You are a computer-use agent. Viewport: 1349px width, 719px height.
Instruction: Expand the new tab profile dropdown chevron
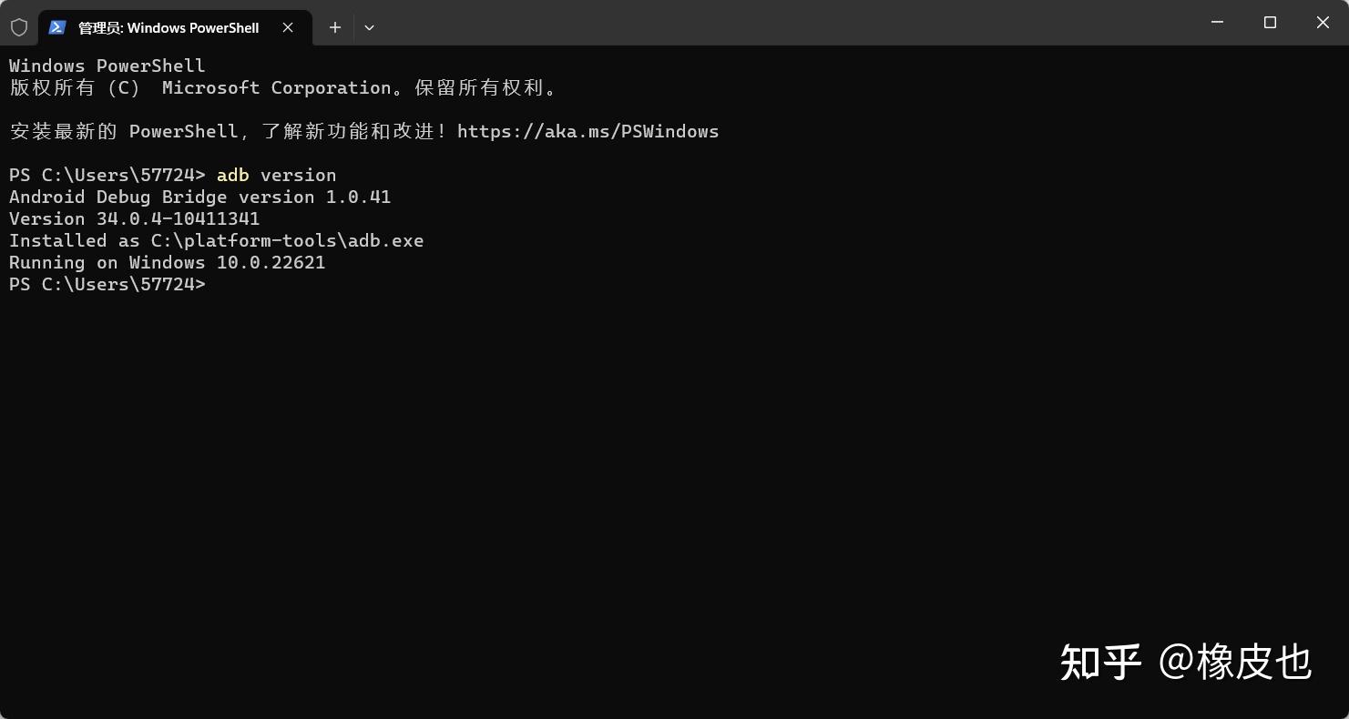[x=369, y=27]
